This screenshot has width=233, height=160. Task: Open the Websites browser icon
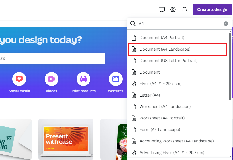(x=115, y=79)
